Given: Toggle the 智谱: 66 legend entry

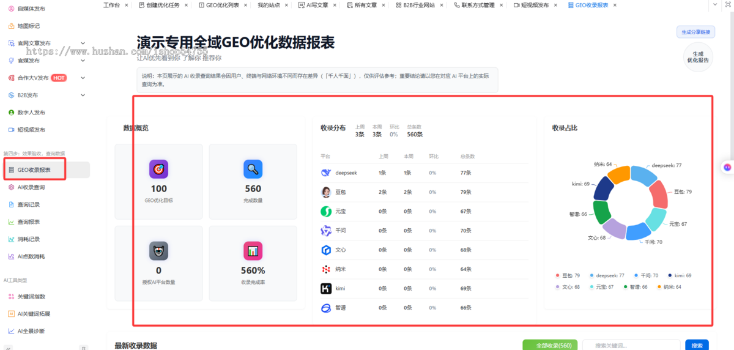Looking at the screenshot, I should pyautogui.click(x=635, y=286).
